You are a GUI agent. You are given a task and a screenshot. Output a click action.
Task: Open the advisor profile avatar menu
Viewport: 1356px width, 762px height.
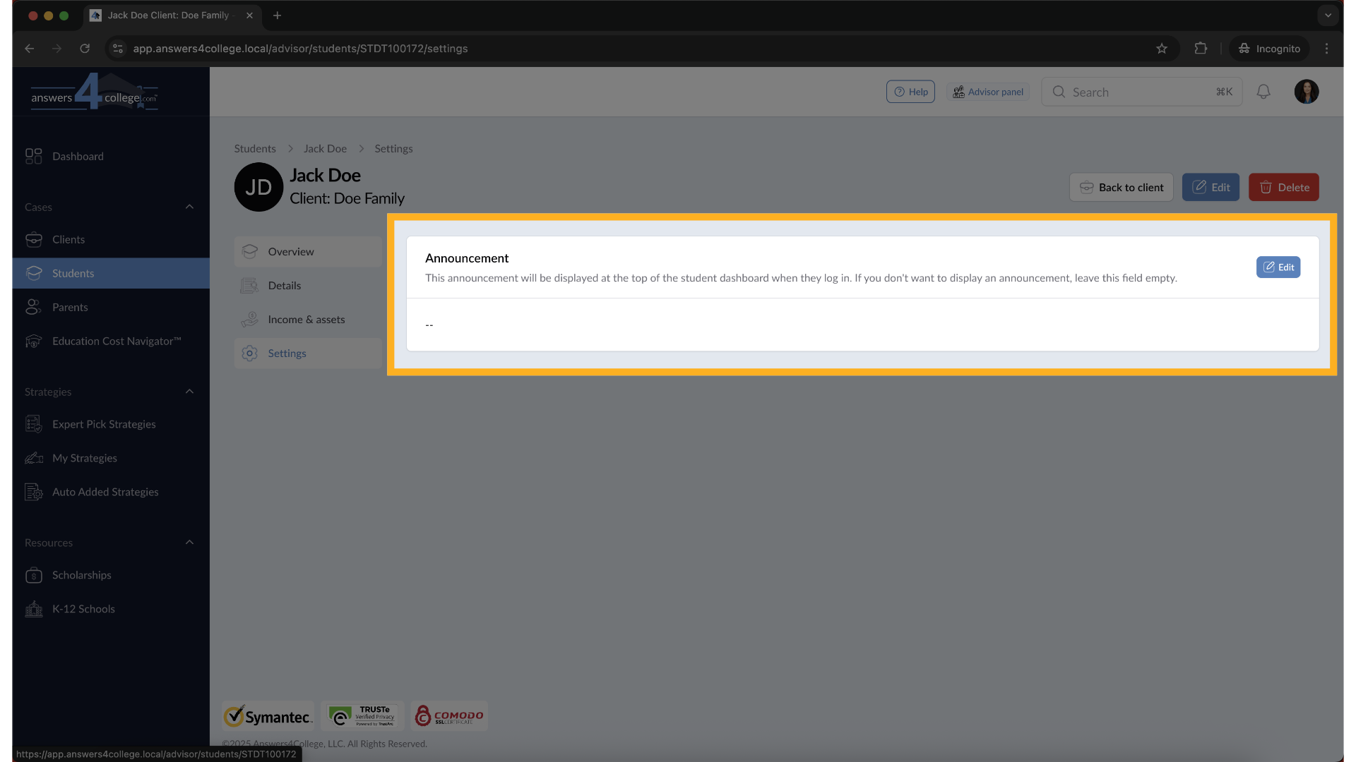pos(1307,92)
